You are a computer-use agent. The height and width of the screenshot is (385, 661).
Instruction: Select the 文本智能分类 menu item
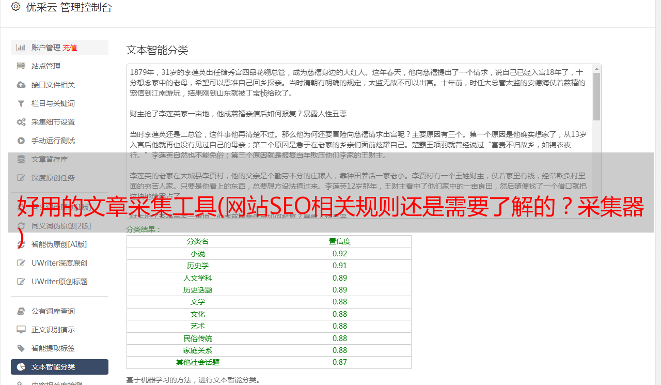pyautogui.click(x=59, y=367)
